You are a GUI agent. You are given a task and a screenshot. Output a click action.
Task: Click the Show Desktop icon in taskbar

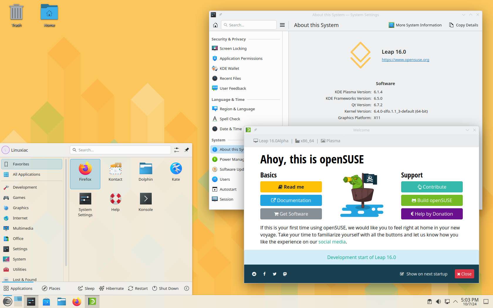[x=486, y=302]
